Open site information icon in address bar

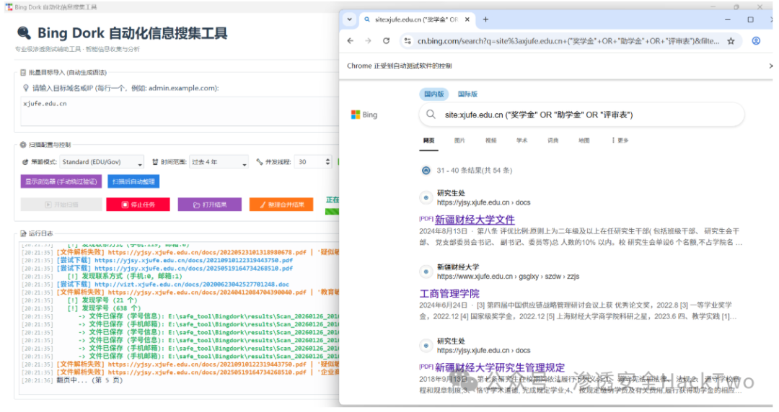coord(408,41)
